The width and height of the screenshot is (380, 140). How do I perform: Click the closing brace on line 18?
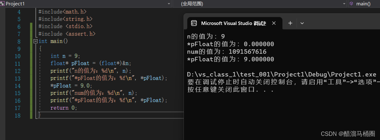(x=39, y=115)
